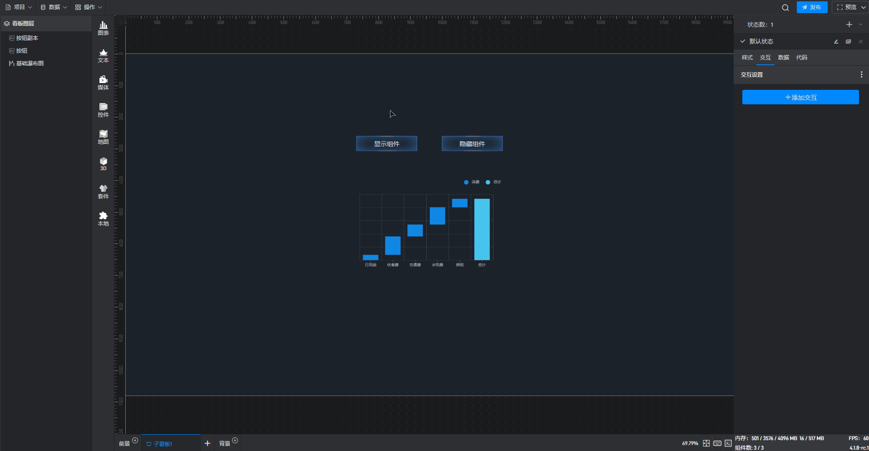
Task: Duplicate 默认状态 with the copy icon
Action: tap(848, 41)
